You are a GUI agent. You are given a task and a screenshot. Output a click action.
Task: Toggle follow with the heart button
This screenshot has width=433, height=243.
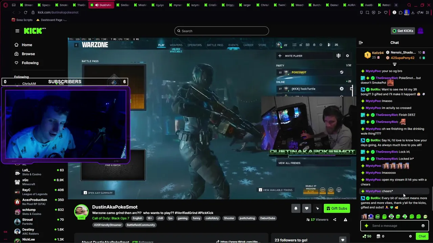pos(306,208)
